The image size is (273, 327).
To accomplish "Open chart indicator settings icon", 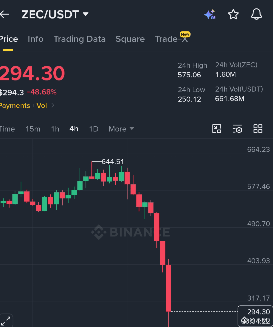I will (237, 129).
